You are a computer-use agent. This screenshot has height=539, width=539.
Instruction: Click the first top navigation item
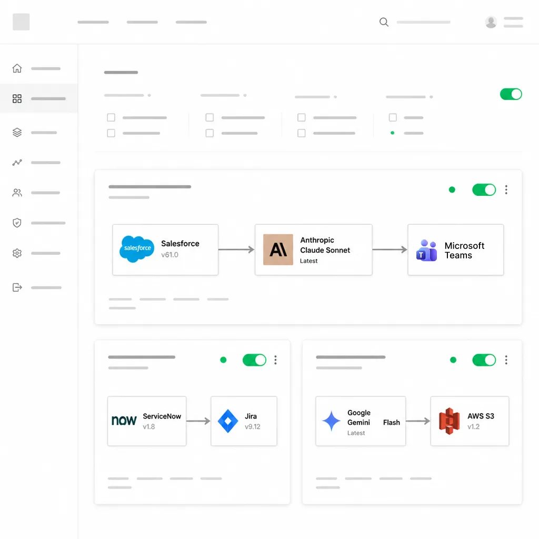(93, 22)
